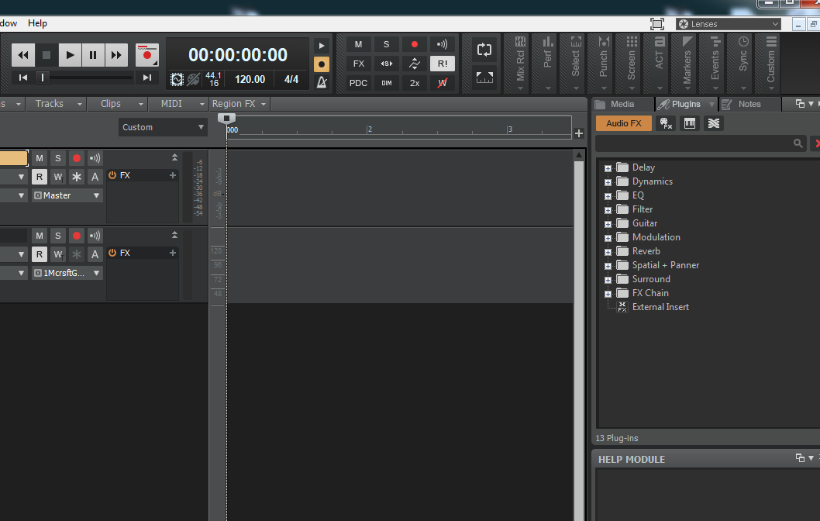Click the Audio FX button
This screenshot has height=521, width=820.
click(623, 123)
